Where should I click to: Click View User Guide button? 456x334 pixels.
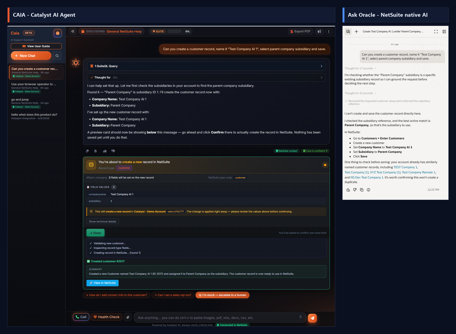pos(36,46)
